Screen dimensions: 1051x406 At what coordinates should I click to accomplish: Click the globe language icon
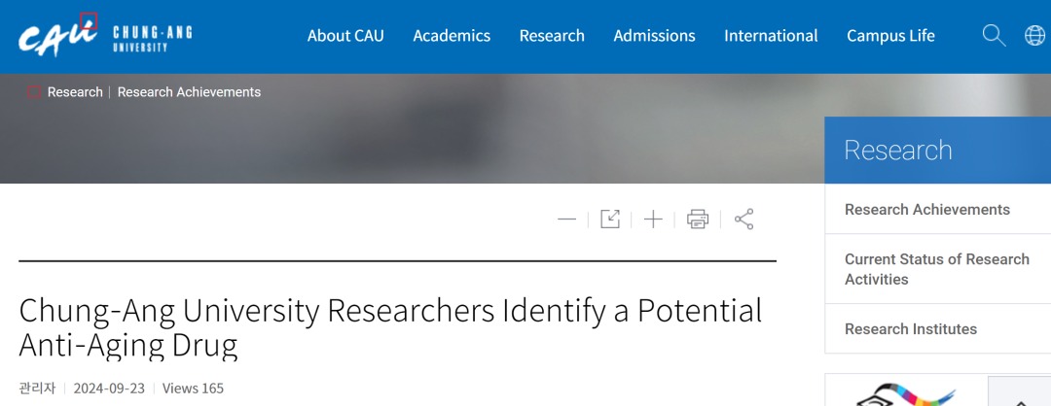coord(1035,36)
